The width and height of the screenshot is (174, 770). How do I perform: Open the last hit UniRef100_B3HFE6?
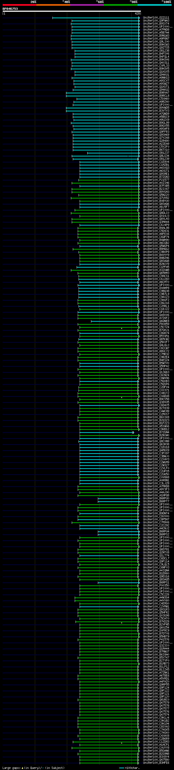pos(156,763)
